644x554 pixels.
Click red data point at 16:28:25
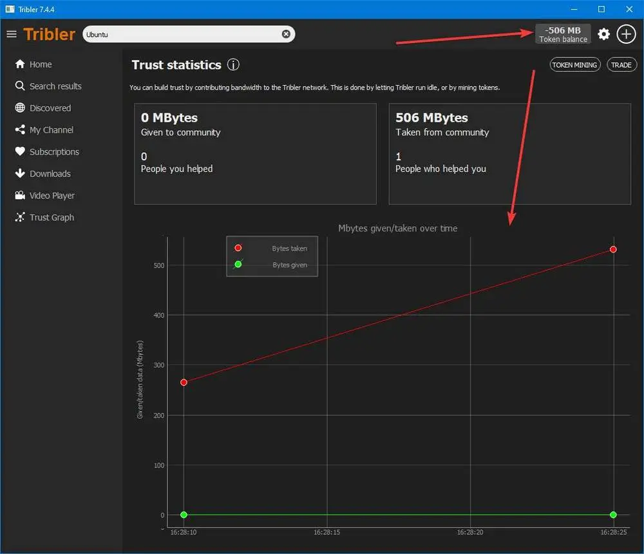tap(613, 249)
